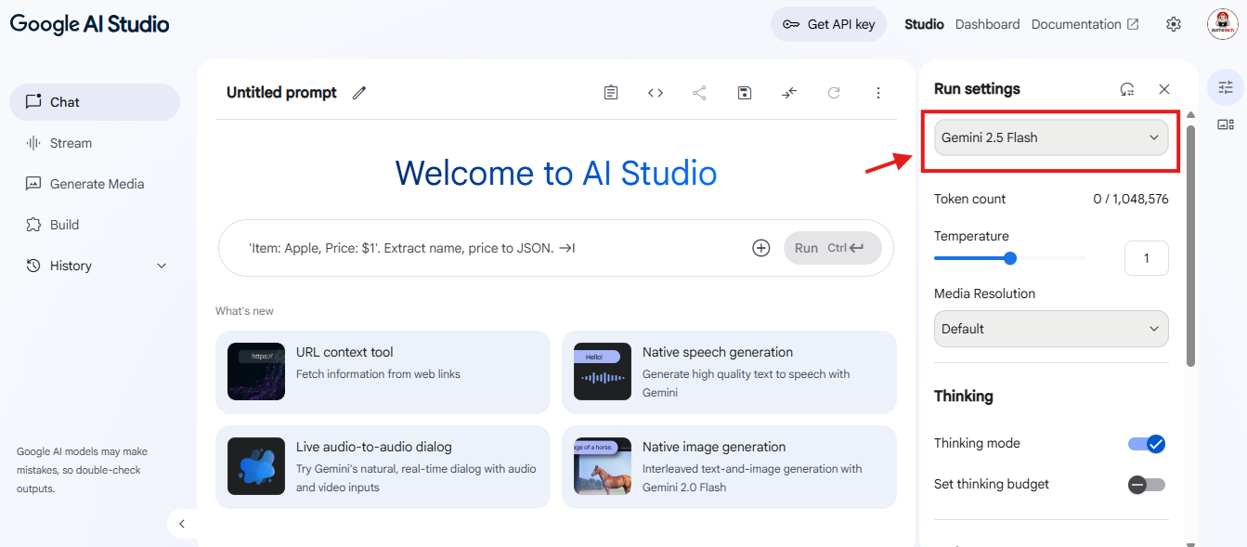Viewport: 1247px width, 547px height.
Task: Open the URL context tool card
Action: click(383, 371)
